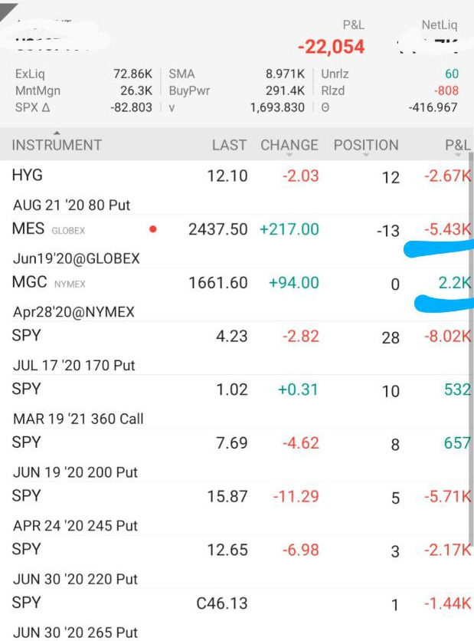The width and height of the screenshot is (474, 641).
Task: Click the MntMgn value 26.3K
Action: (x=136, y=90)
